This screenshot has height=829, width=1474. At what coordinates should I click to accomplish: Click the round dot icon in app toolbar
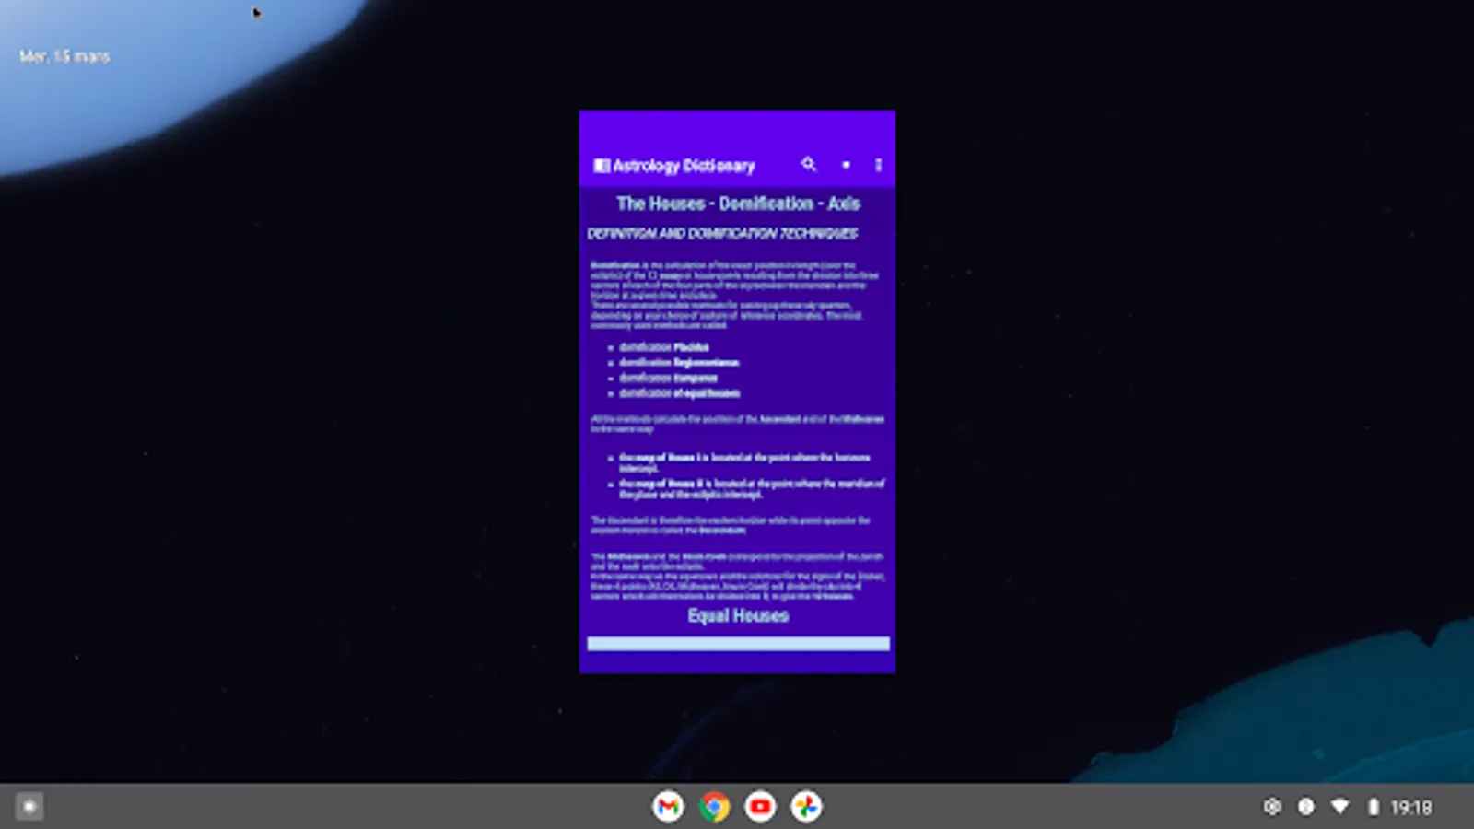pos(846,165)
